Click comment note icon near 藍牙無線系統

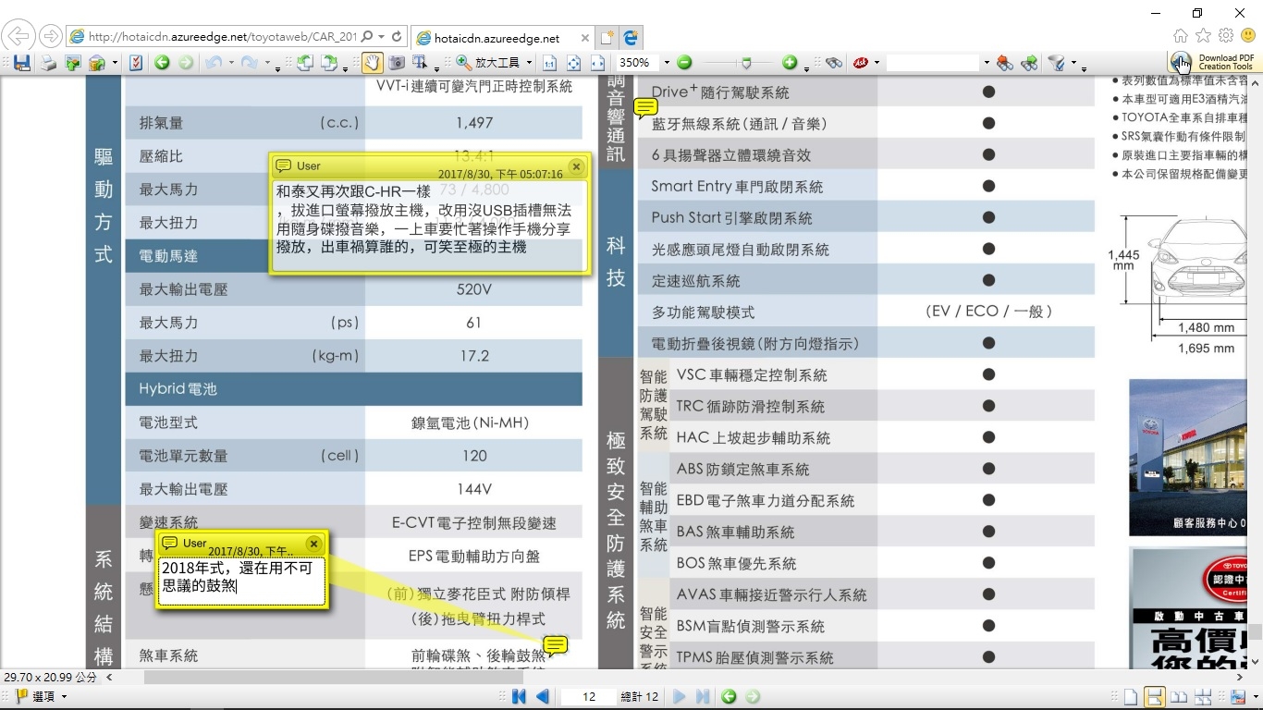click(646, 108)
